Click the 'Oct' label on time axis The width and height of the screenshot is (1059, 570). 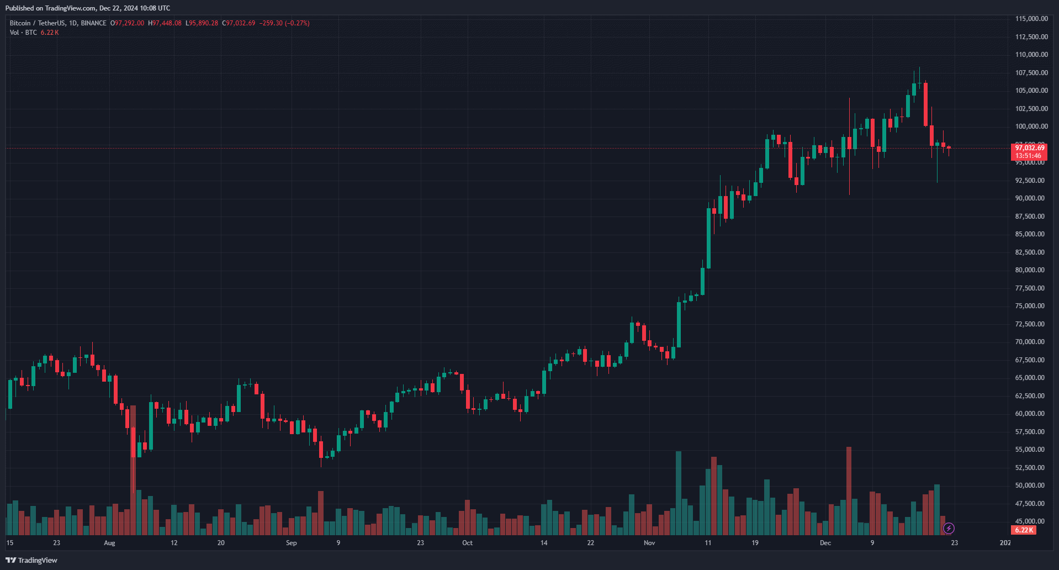pos(467,543)
